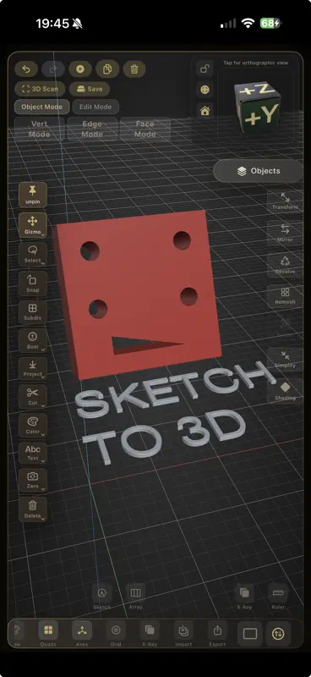Viewport: 311px width, 677px height.
Task: Open the Simplify tool
Action: 285,360
